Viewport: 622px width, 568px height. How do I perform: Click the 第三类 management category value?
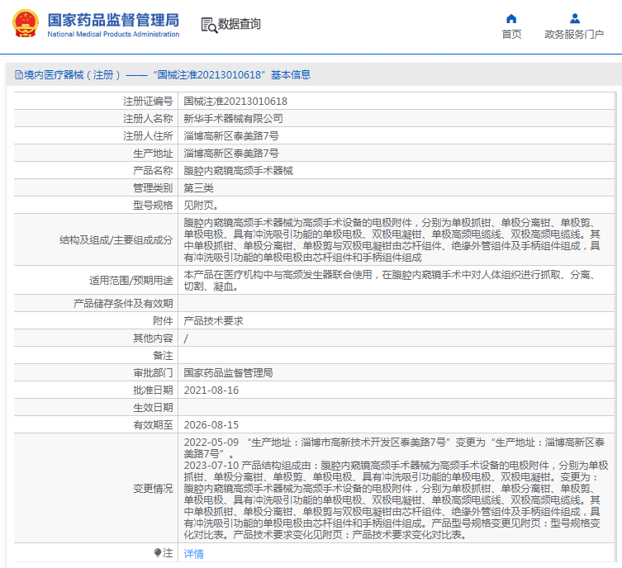[x=198, y=188]
